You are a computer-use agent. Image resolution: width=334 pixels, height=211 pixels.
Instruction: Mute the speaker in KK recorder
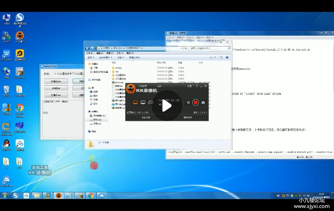tap(160, 104)
